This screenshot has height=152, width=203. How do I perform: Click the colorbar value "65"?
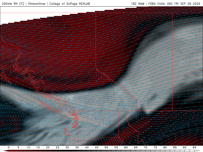136,147
